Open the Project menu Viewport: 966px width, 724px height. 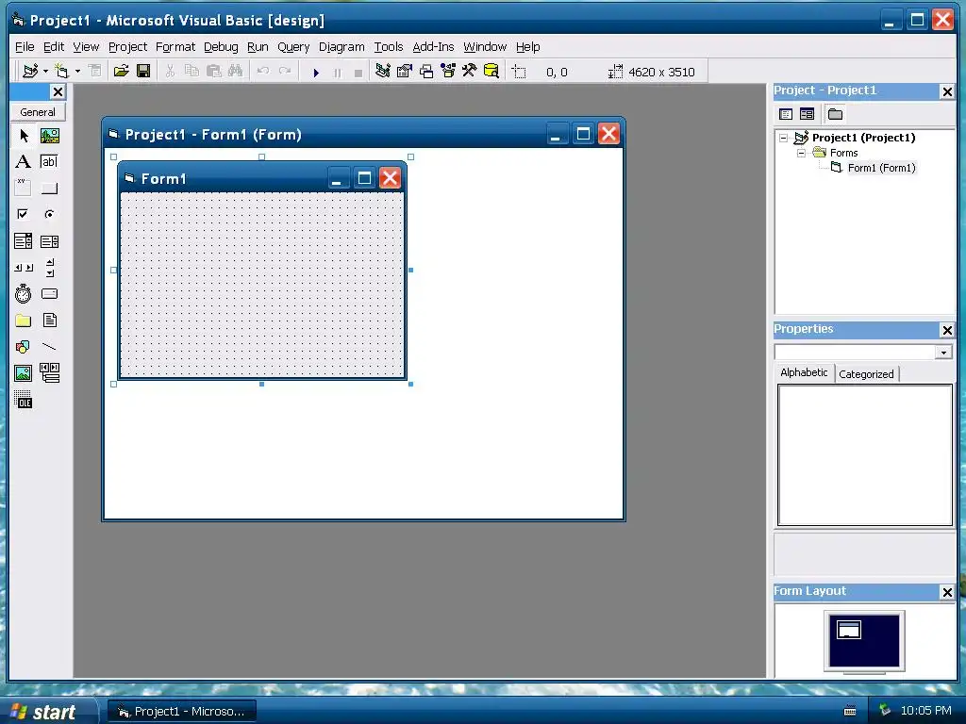tap(127, 47)
